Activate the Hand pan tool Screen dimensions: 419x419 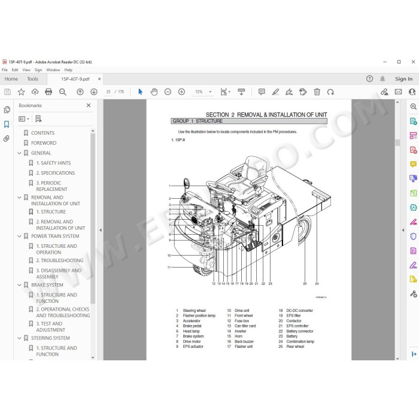pos(154,92)
